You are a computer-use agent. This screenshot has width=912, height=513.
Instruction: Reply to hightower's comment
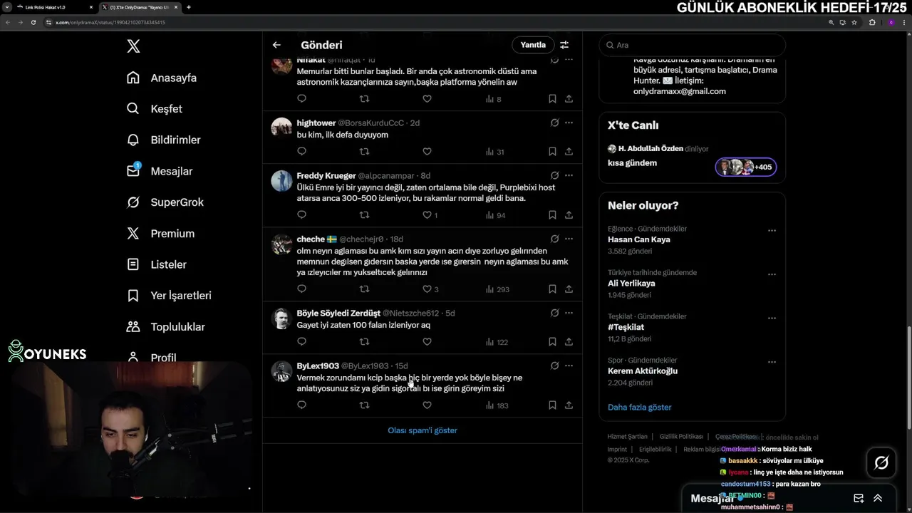pyautogui.click(x=301, y=151)
